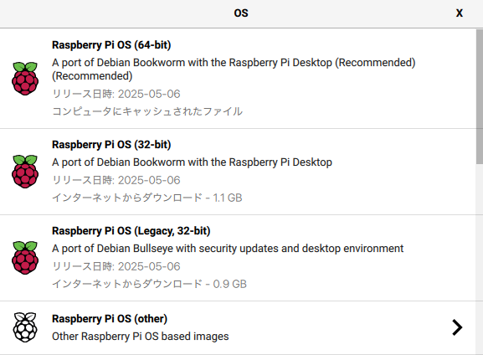Choose Raspberry Pi OS (Legacy, 32-bit) title

tap(131, 231)
